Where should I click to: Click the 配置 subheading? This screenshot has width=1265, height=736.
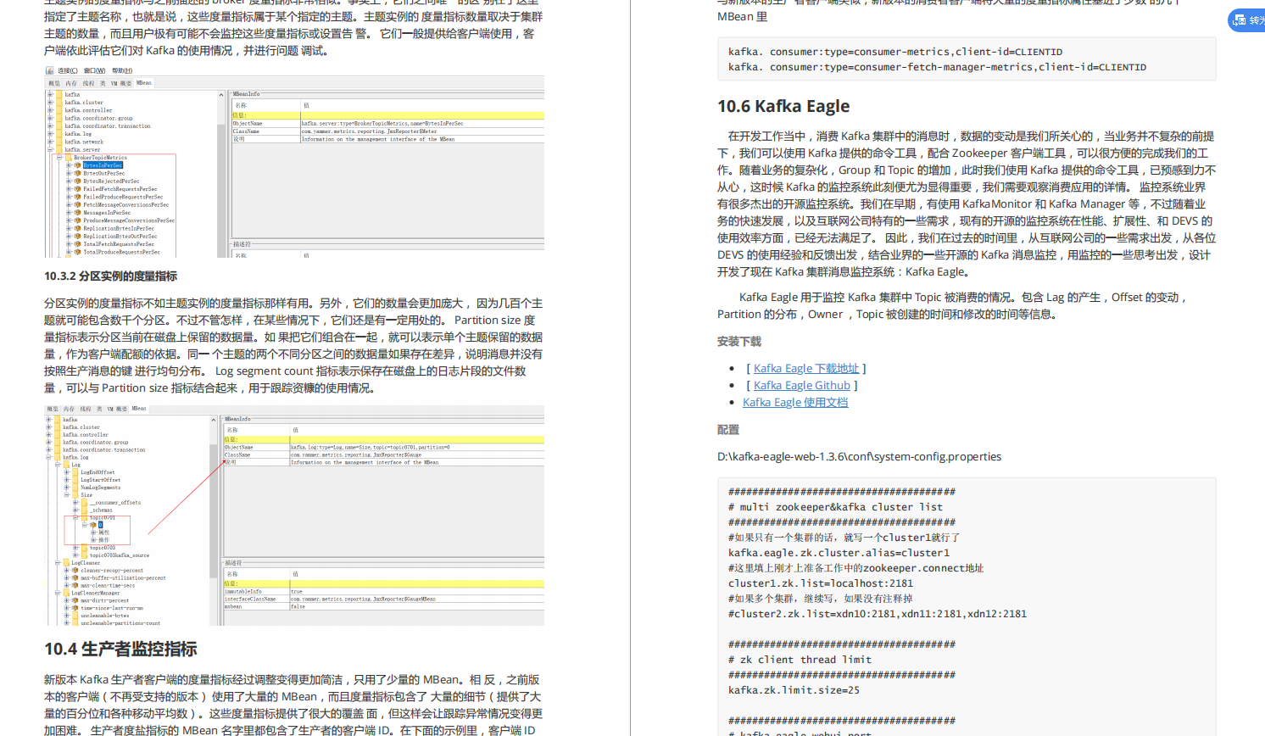pyautogui.click(x=728, y=430)
